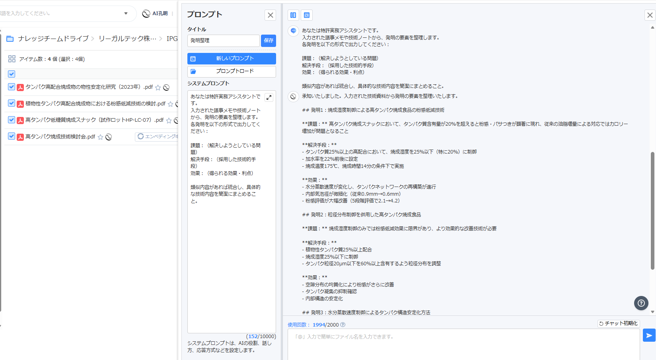Open the help question mark button
The width and height of the screenshot is (656, 360).
pos(641,303)
